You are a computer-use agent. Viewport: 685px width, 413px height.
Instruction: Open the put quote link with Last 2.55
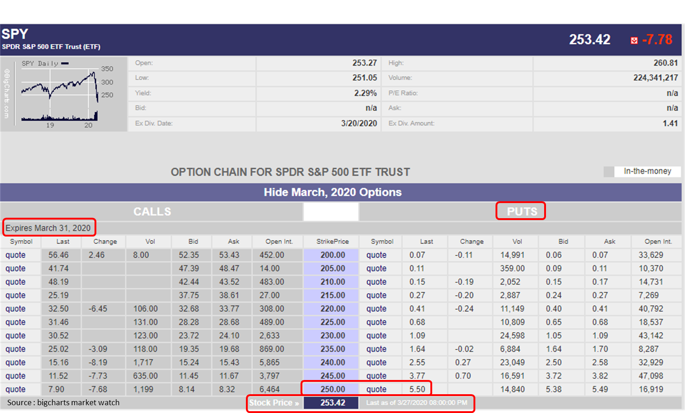[x=376, y=363]
